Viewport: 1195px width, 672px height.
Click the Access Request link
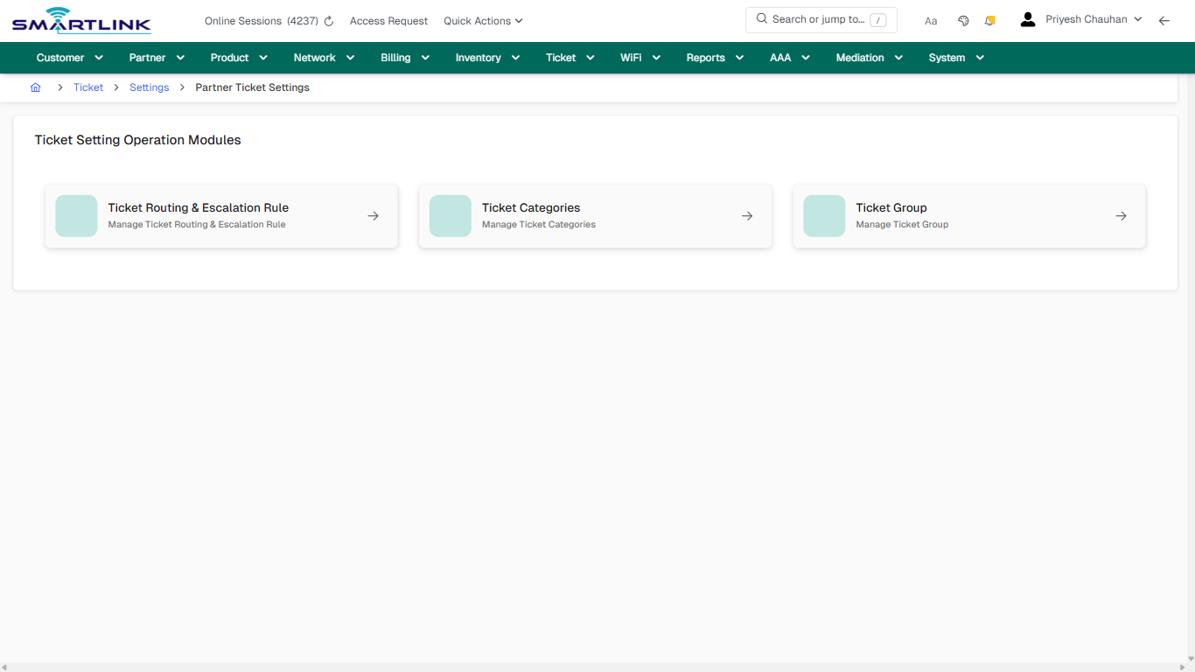388,20
